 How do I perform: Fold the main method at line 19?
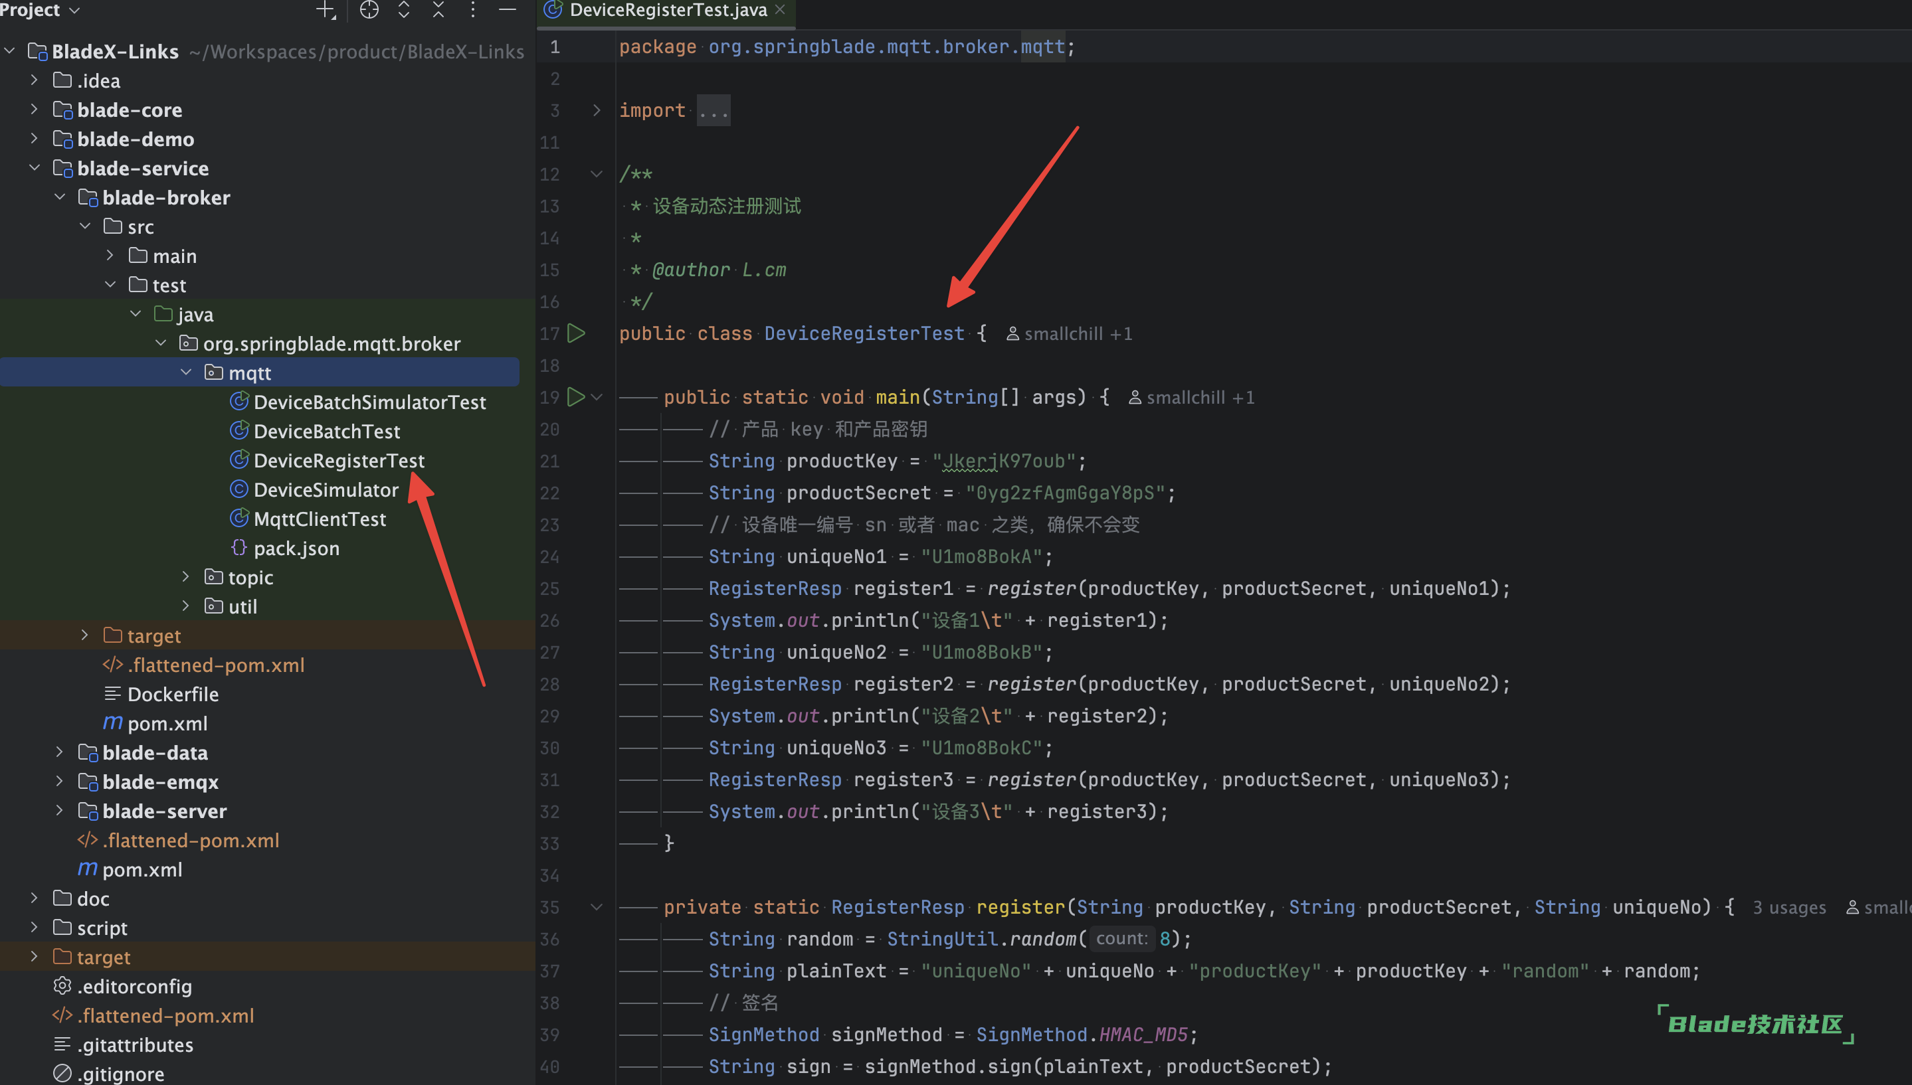tap(597, 397)
